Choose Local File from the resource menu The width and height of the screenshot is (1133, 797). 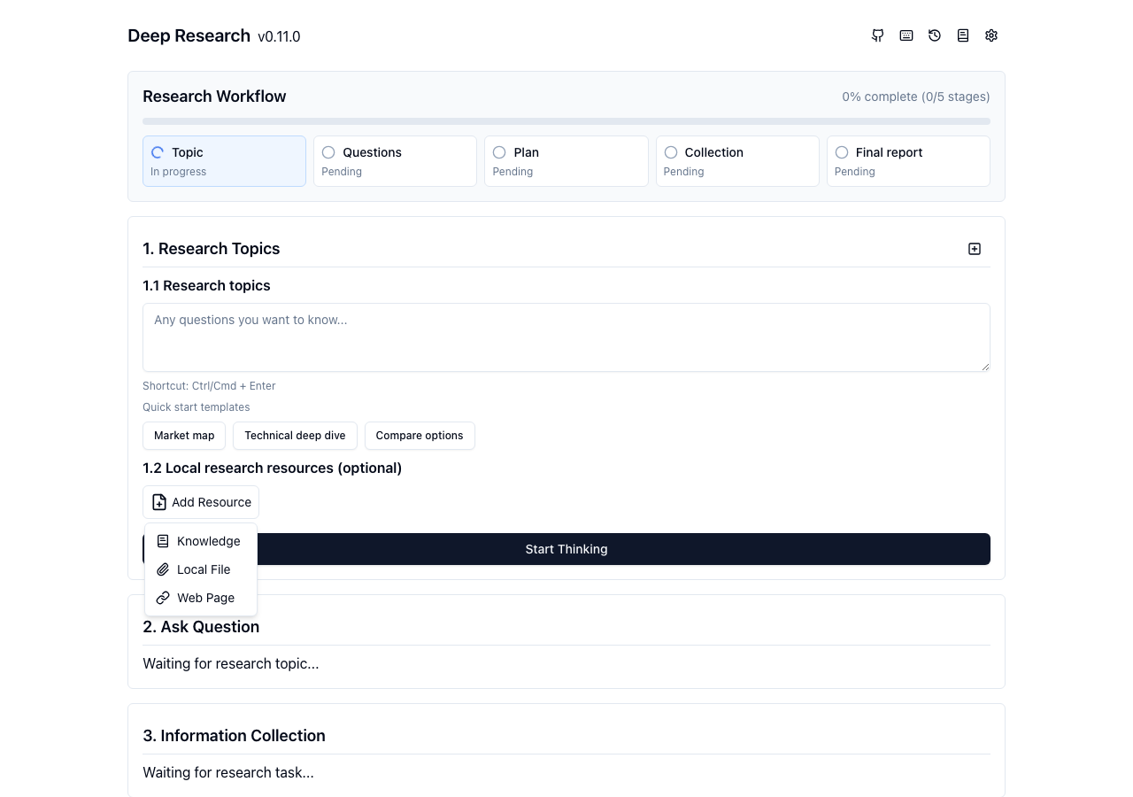(201, 569)
